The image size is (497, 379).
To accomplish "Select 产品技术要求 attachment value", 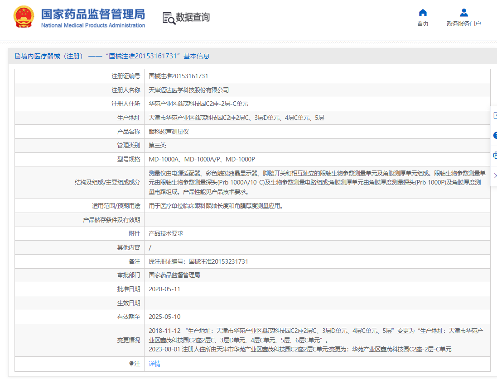I will 166,233.
